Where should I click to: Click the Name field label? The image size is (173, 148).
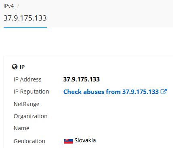(21, 128)
